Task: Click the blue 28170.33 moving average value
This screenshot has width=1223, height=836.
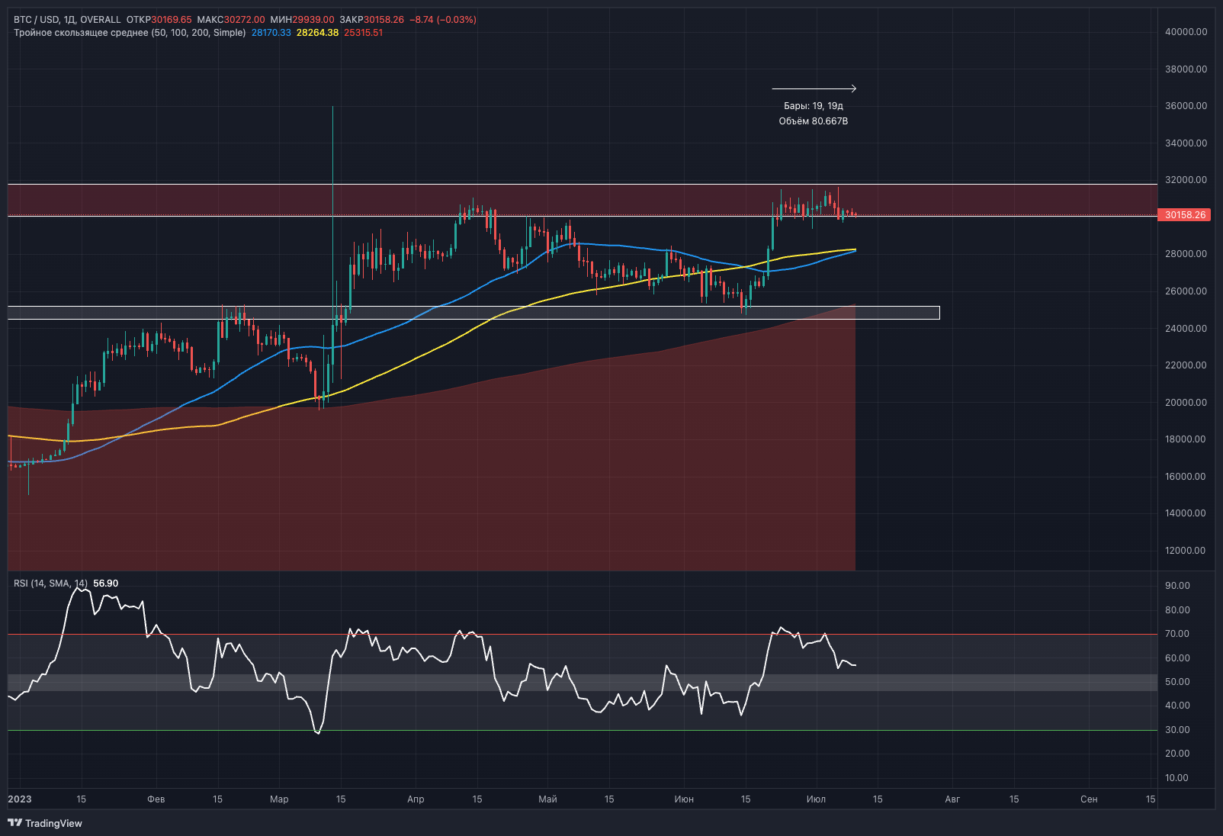Action: click(x=271, y=33)
